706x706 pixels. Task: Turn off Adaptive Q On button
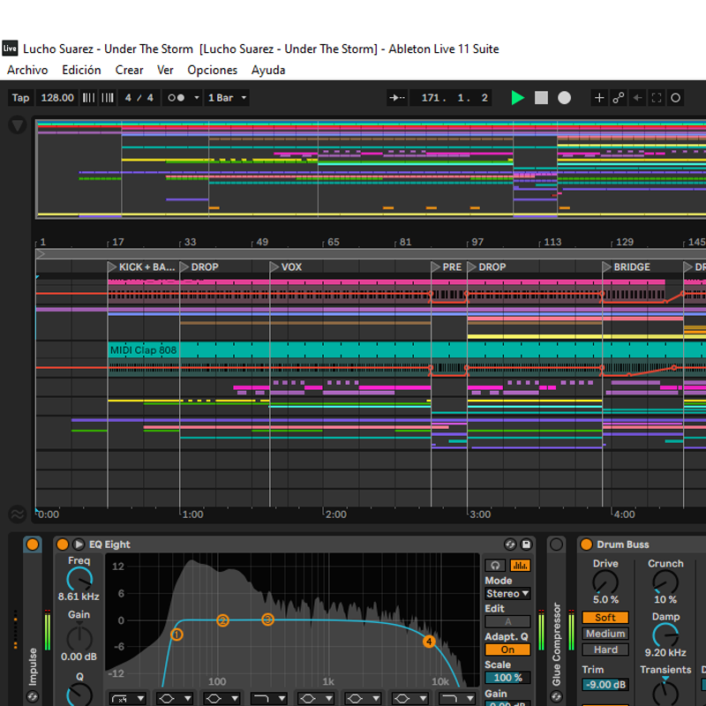(507, 650)
